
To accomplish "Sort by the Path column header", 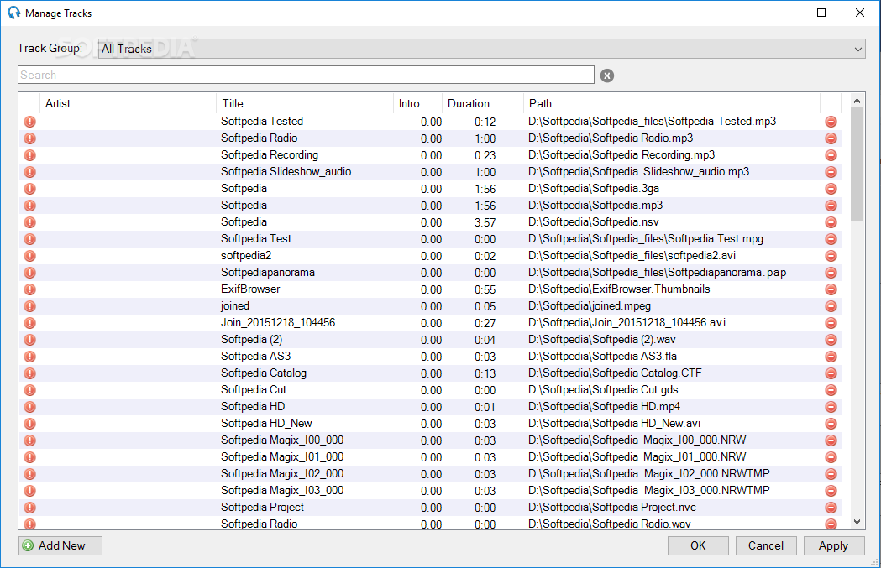I will (x=672, y=103).
